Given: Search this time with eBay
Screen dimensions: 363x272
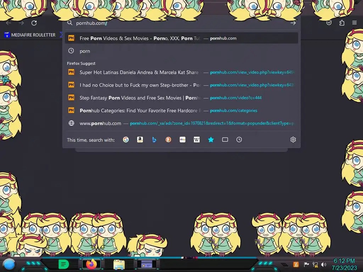Looking at the screenshot, I should pyautogui.click(x=183, y=140).
